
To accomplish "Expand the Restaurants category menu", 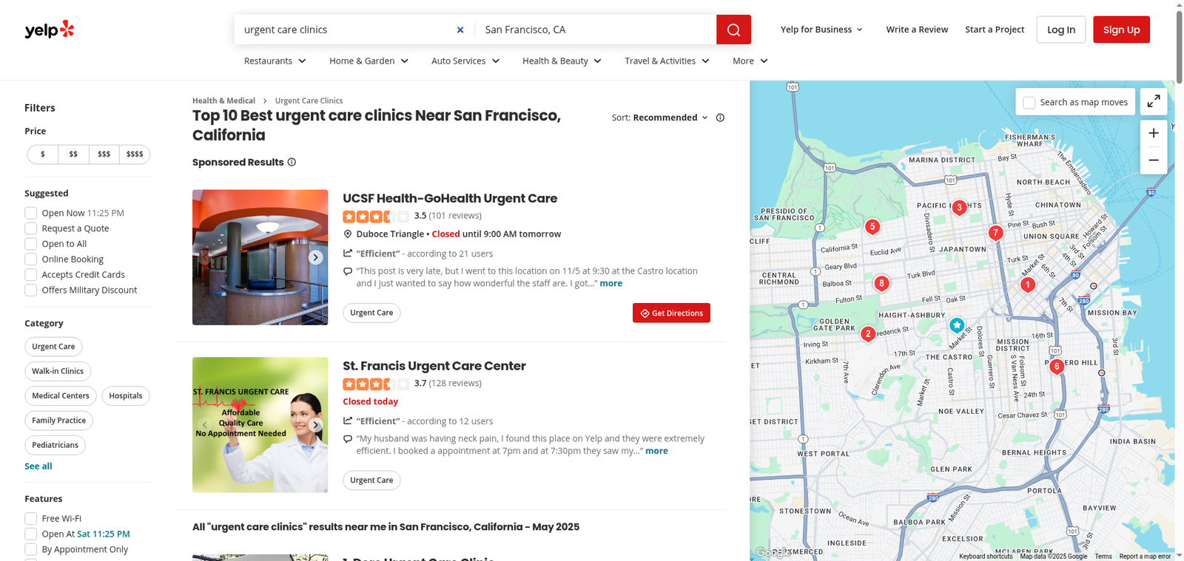I will click(x=275, y=61).
